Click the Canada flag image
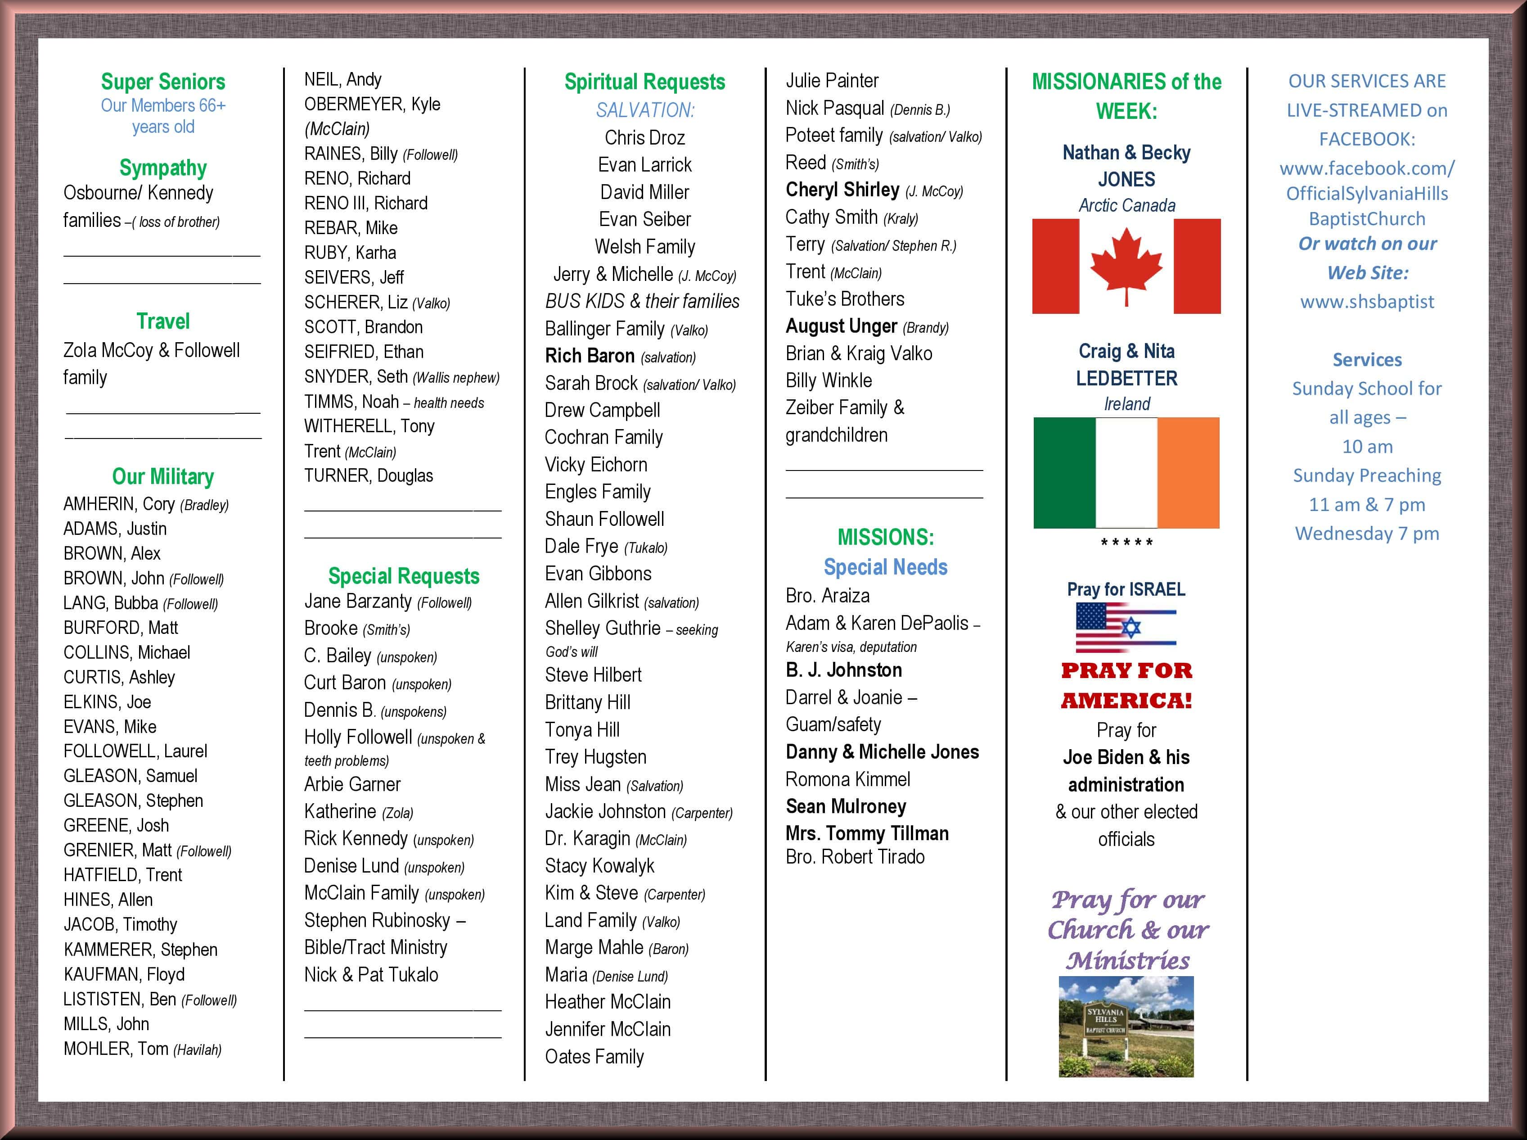1527x1140 pixels. (x=1126, y=267)
